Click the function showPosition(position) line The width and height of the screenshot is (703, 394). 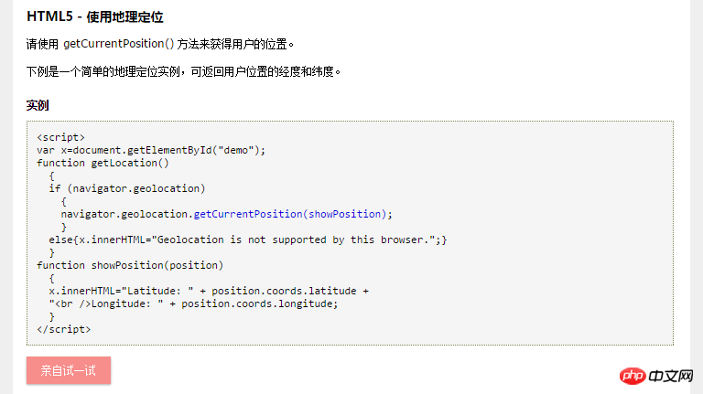130,265
